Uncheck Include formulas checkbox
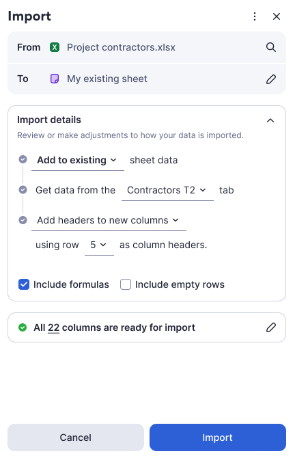 click(x=24, y=284)
